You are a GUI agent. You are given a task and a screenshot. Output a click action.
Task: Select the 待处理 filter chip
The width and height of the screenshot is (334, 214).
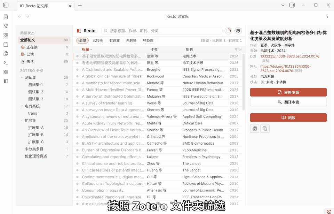click(148, 40)
